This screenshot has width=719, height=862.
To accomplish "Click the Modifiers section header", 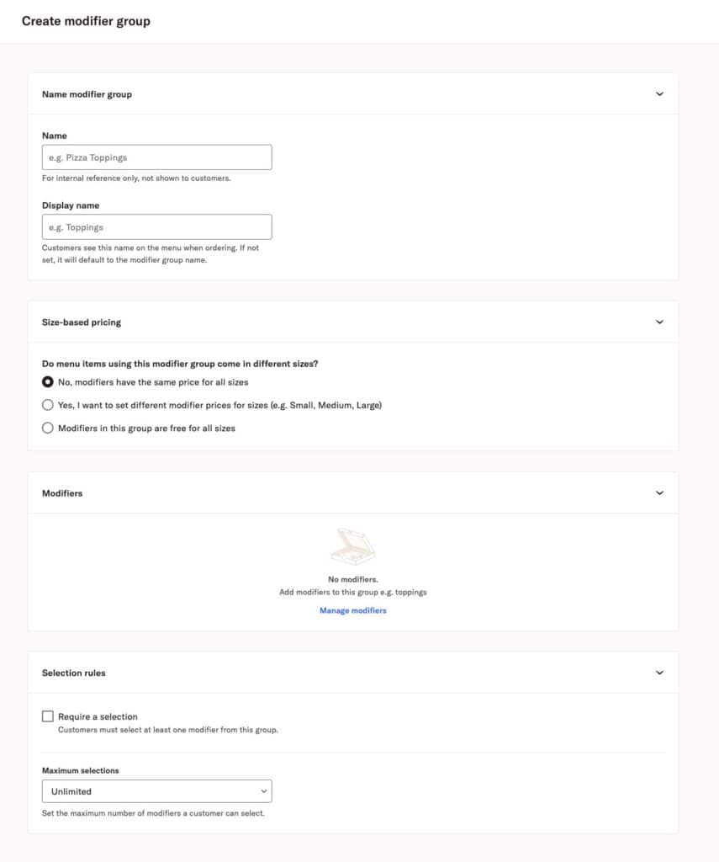I will [62, 492].
